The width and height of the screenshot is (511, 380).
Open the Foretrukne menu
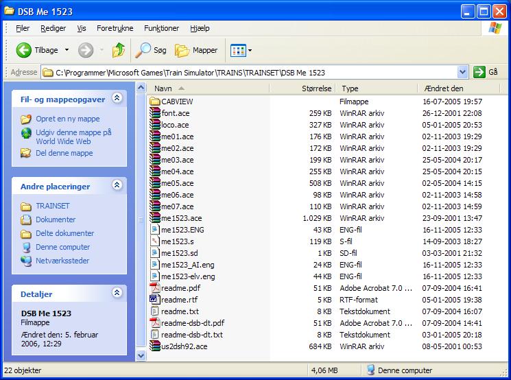click(115, 28)
